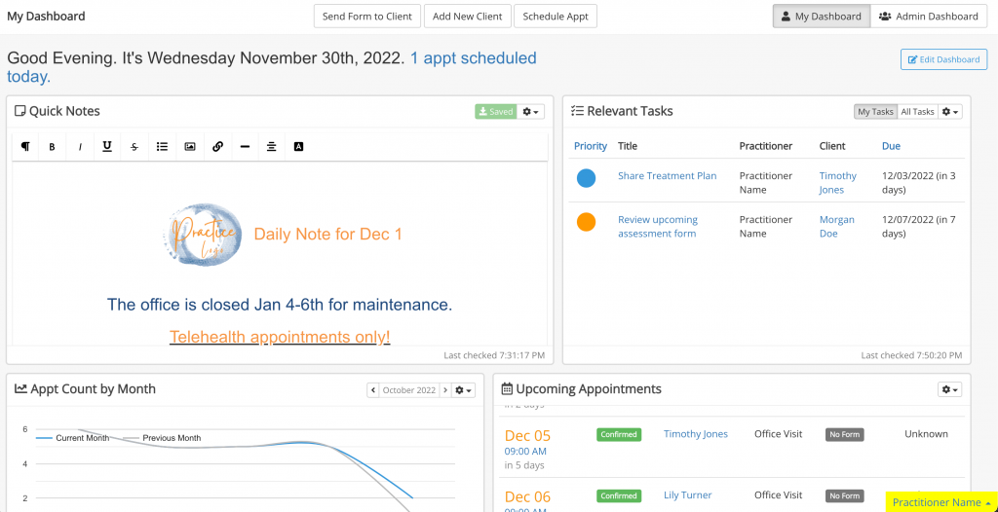
Task: Insert a horizontal line in Quick Notes
Action: point(245,146)
